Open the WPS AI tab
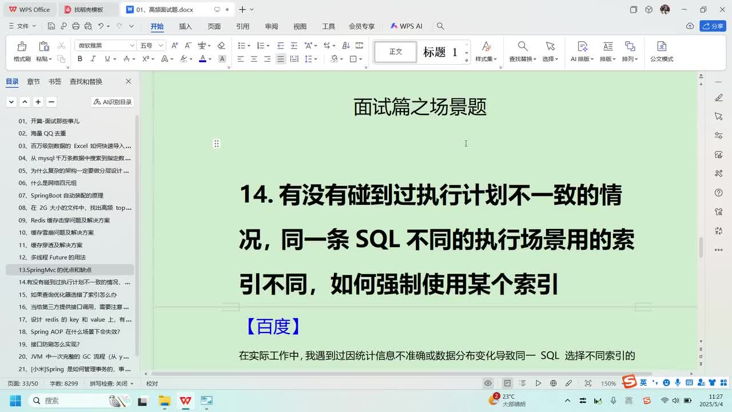The width and height of the screenshot is (732, 412). pyautogui.click(x=407, y=26)
